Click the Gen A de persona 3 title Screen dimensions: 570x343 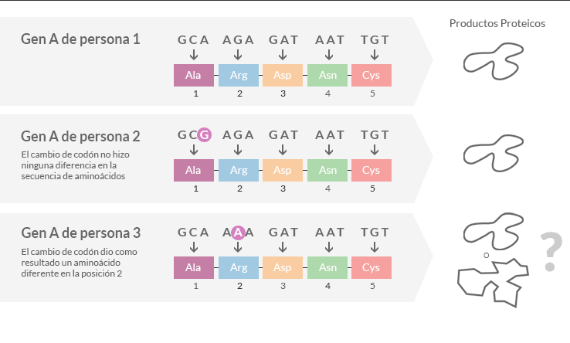click(80, 233)
